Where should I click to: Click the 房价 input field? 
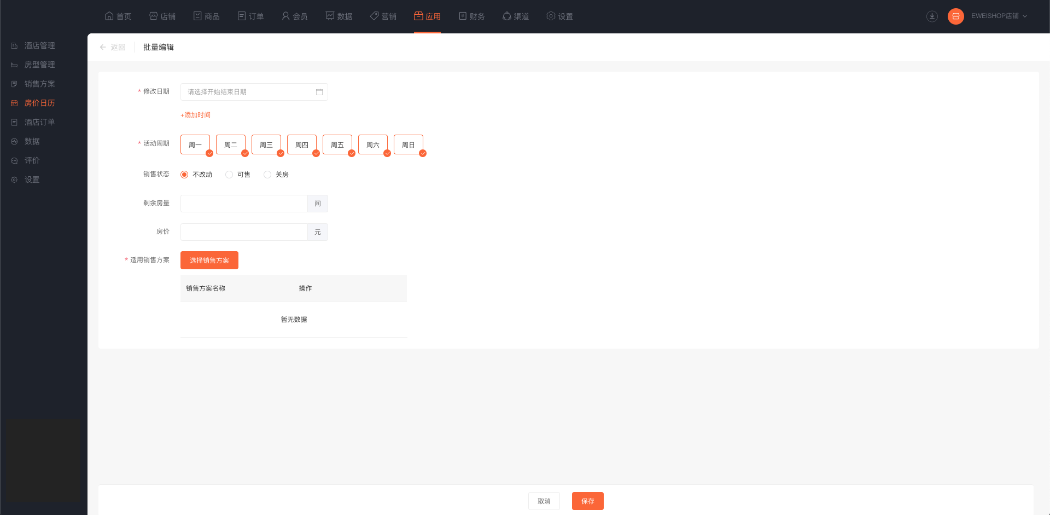(244, 232)
